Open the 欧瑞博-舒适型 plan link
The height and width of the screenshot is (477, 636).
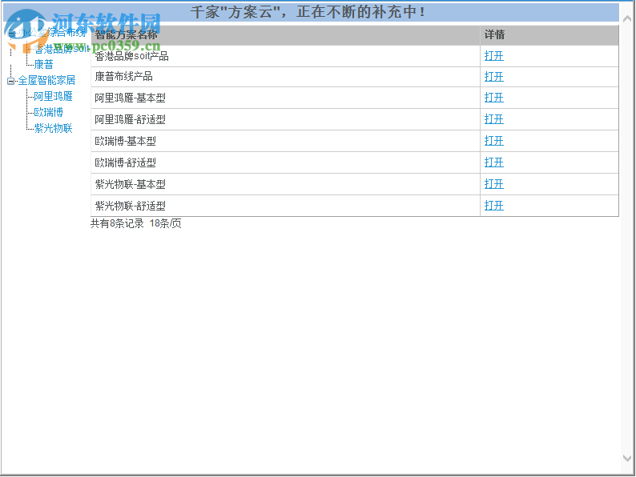pos(493,162)
